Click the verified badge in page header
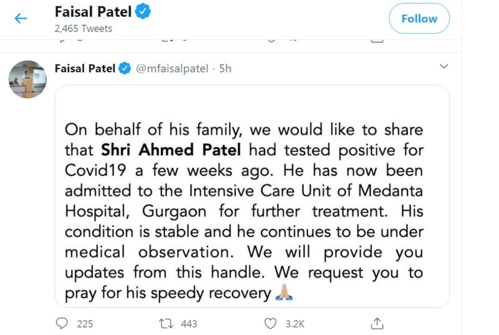The width and height of the screenshot is (499, 335). [143, 12]
